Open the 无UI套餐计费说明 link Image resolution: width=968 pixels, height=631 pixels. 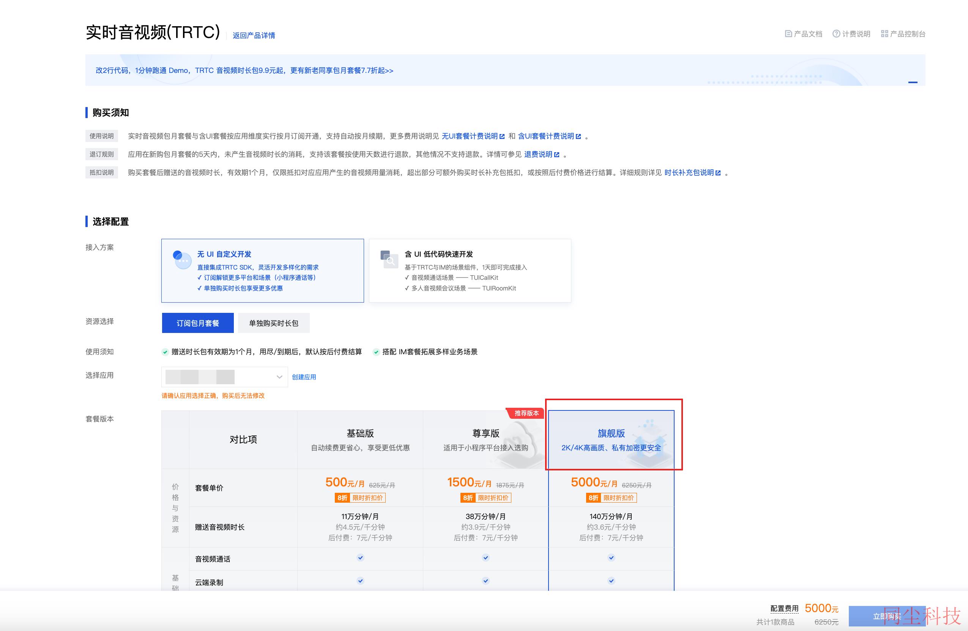(470, 136)
